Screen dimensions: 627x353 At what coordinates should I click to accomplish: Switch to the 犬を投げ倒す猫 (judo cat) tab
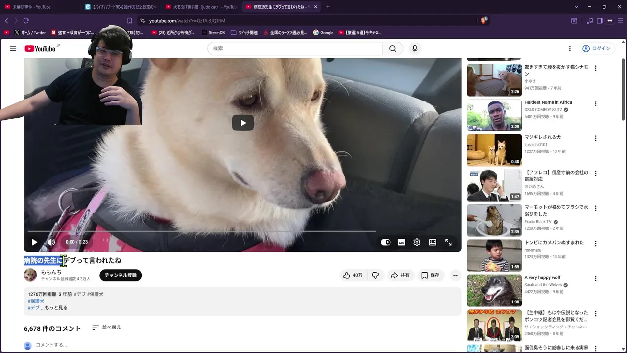(201, 7)
